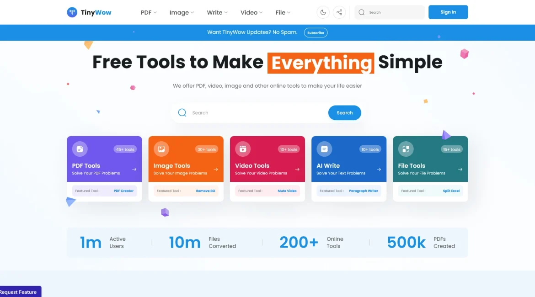Viewport: 535px width, 297px height.
Task: Click the "200+" online tools figure
Action: click(299, 243)
